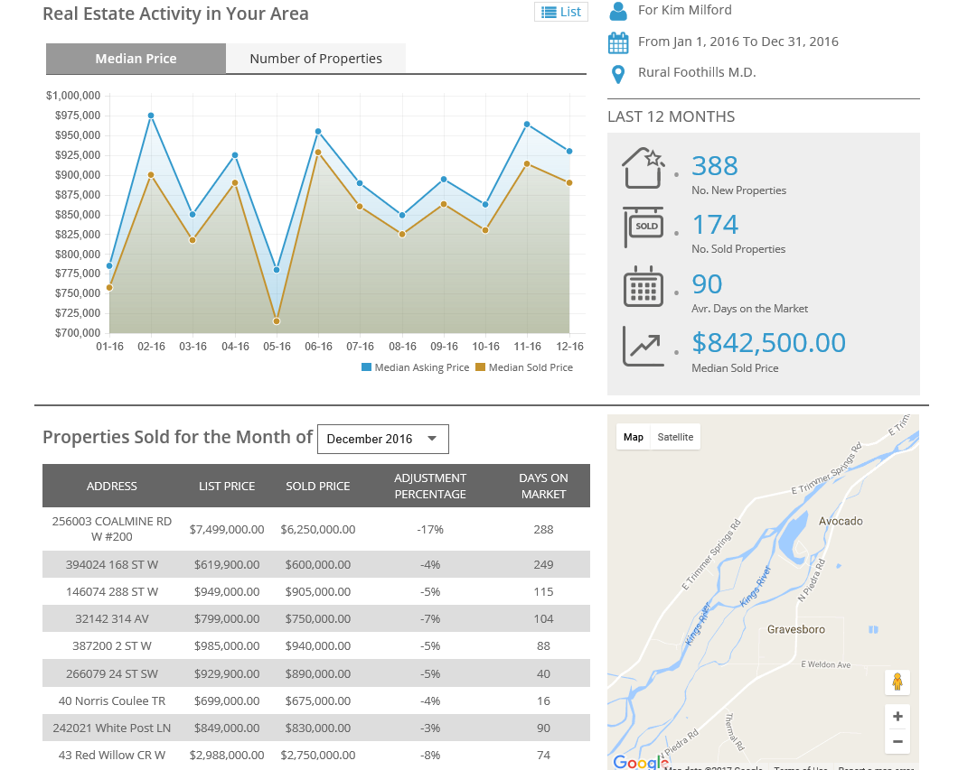Image resolution: width=977 pixels, height=770 pixels.
Task: Click the 02-16 asking price data point
Action: tap(151, 116)
